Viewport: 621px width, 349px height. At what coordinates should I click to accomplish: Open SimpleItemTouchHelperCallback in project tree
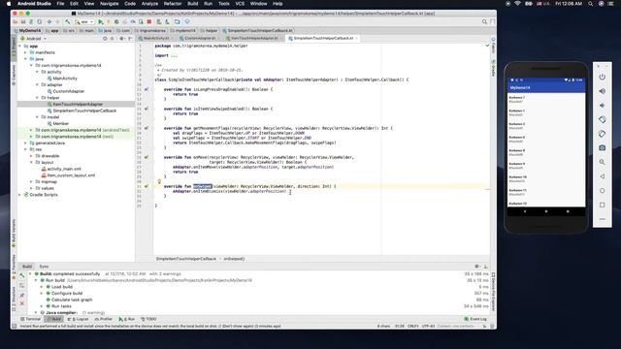[84, 111]
